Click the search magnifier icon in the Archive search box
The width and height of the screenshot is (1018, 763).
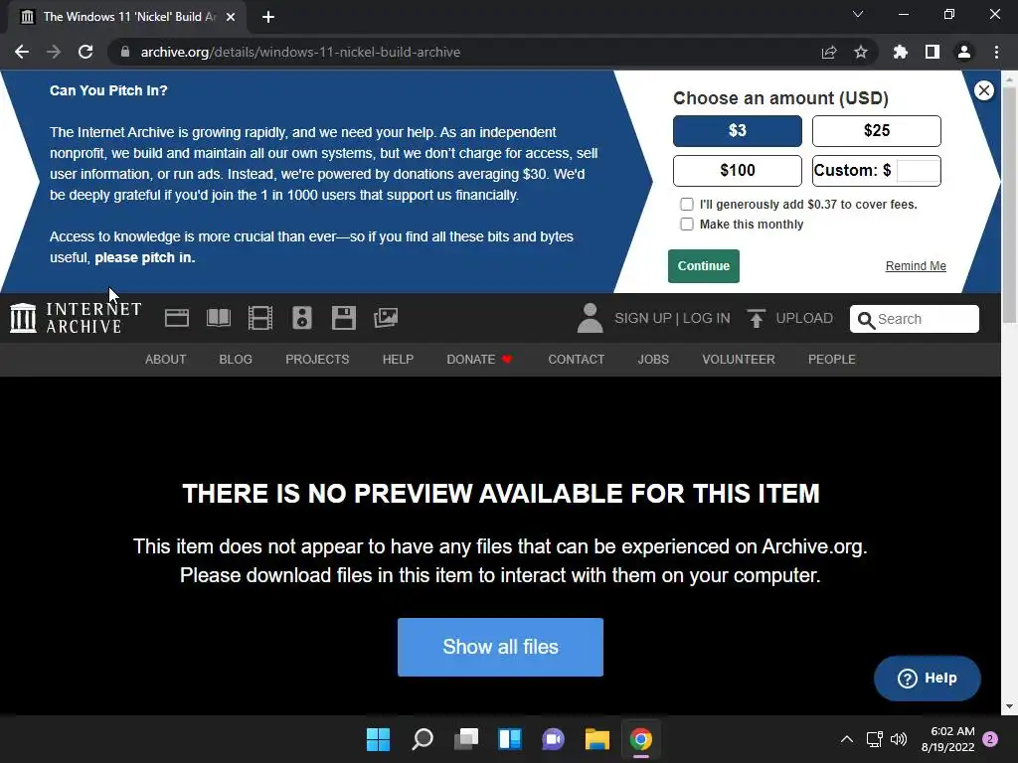coord(866,319)
